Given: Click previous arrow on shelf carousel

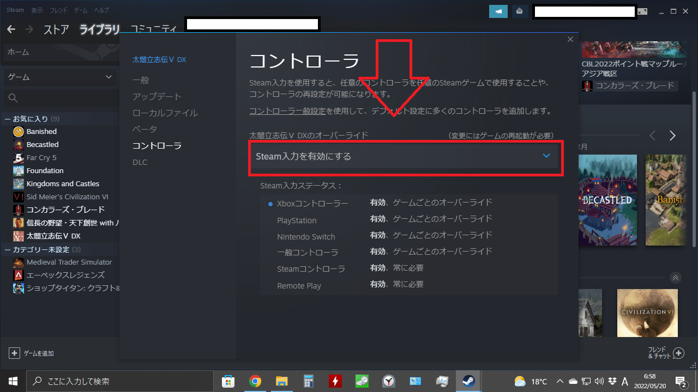Looking at the screenshot, I should (652, 136).
